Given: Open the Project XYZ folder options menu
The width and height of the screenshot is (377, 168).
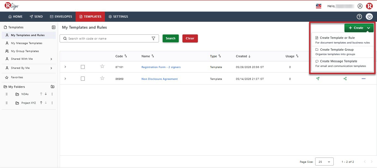Looking at the screenshot, I should click(52, 103).
